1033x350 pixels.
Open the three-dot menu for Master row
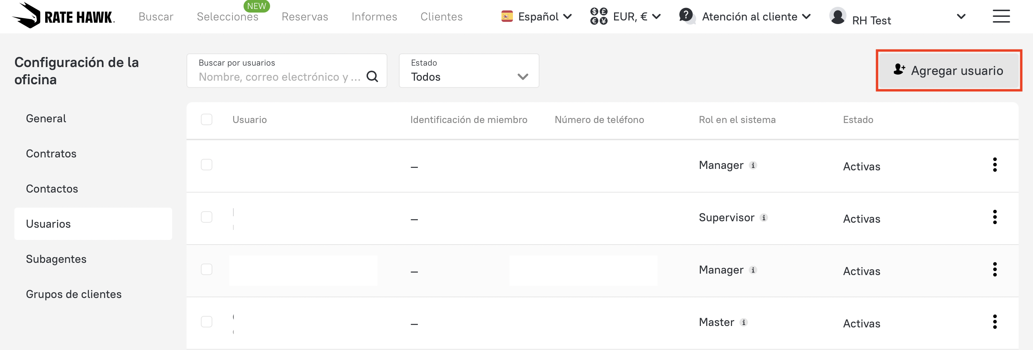click(x=995, y=322)
